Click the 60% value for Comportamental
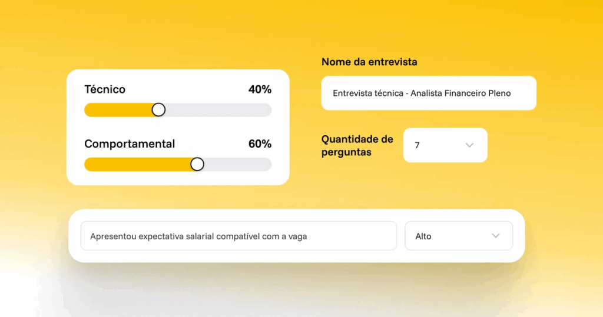 260,144
